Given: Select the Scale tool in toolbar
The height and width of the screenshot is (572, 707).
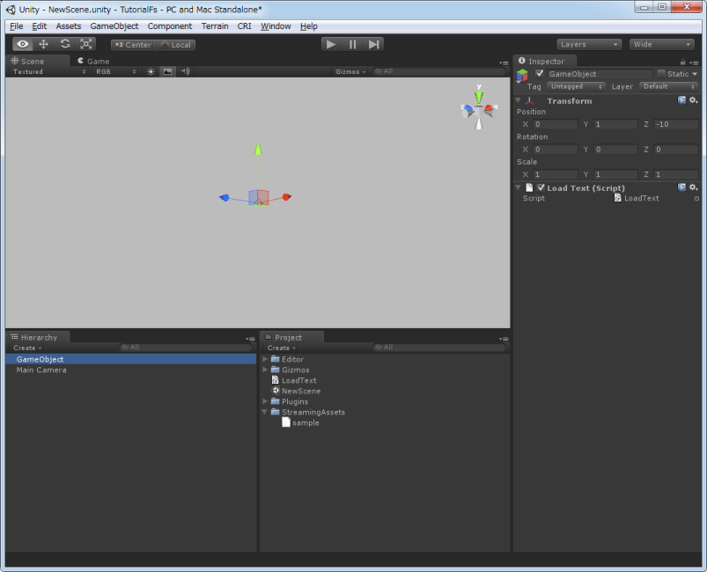Looking at the screenshot, I should 85,44.
